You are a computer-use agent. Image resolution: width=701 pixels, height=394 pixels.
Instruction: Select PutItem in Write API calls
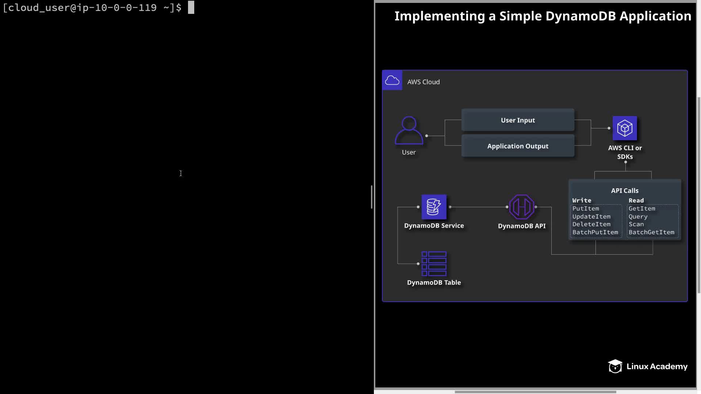586,209
